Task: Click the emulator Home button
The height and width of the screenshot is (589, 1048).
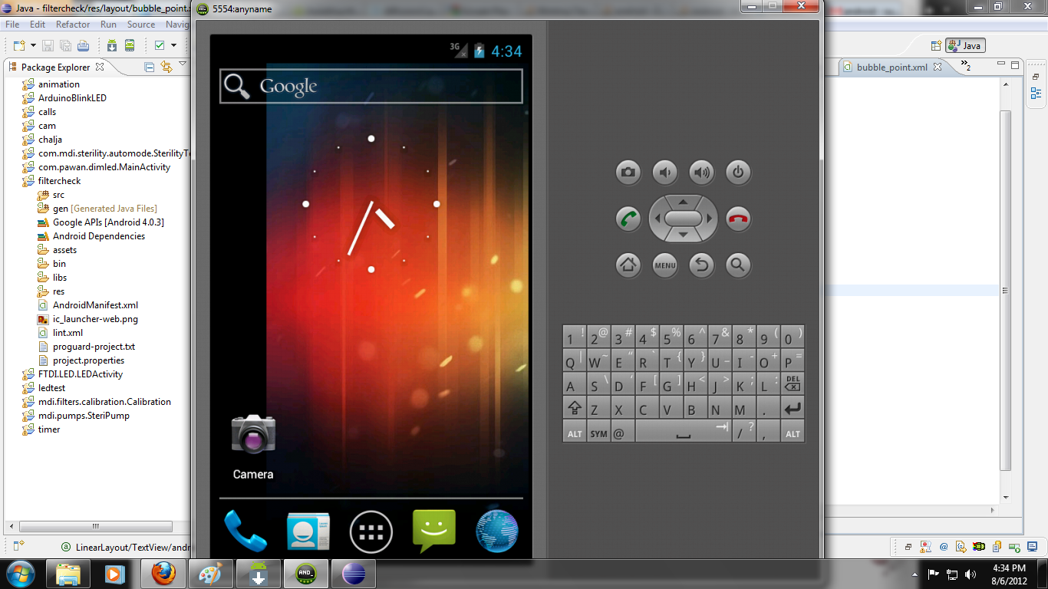Action: point(628,265)
